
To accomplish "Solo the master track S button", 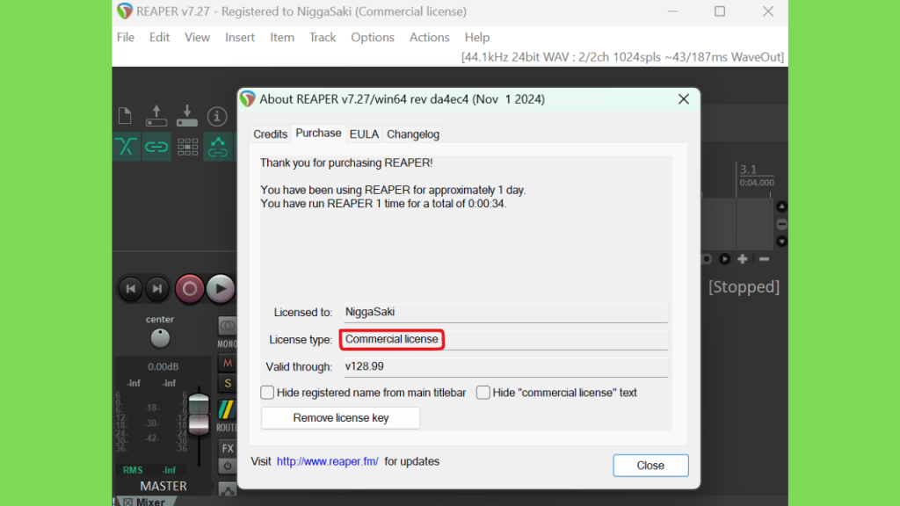I will point(228,383).
